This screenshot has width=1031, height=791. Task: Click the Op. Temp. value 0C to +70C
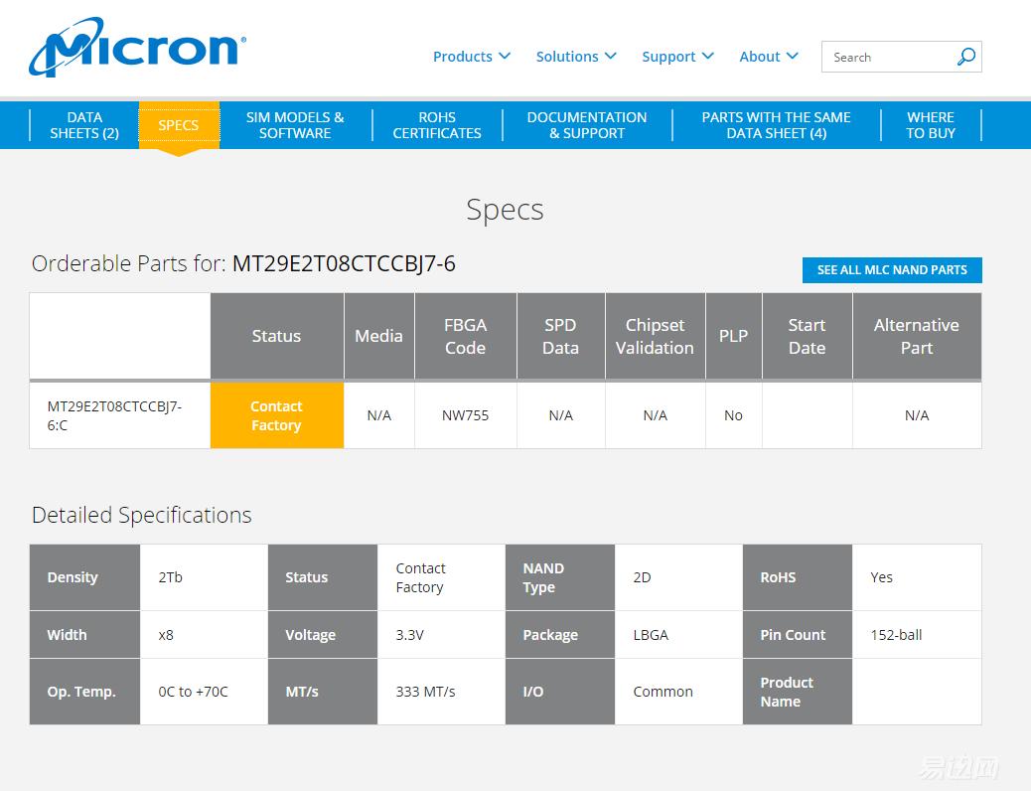coord(194,692)
